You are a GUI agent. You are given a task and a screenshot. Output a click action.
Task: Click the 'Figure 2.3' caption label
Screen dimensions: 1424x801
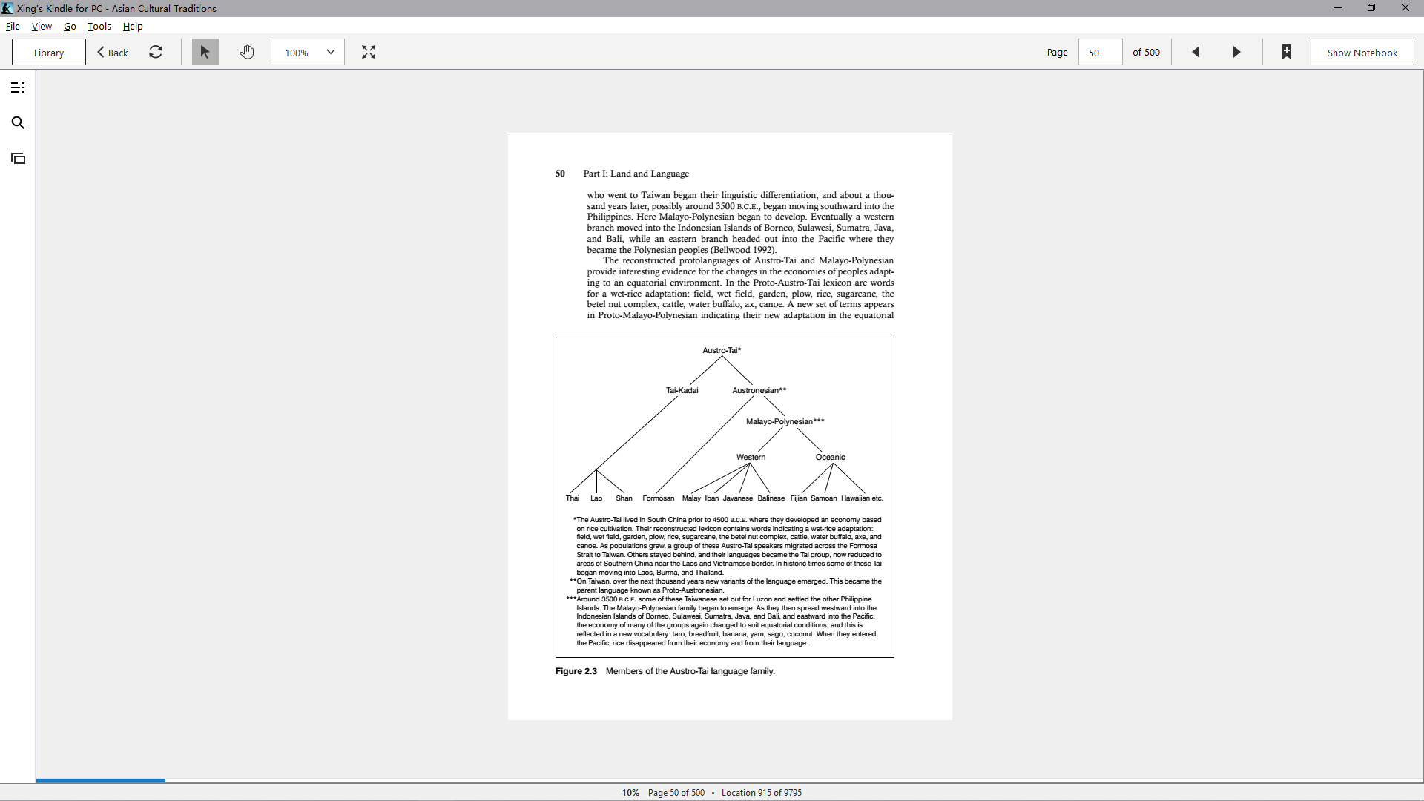pos(576,671)
